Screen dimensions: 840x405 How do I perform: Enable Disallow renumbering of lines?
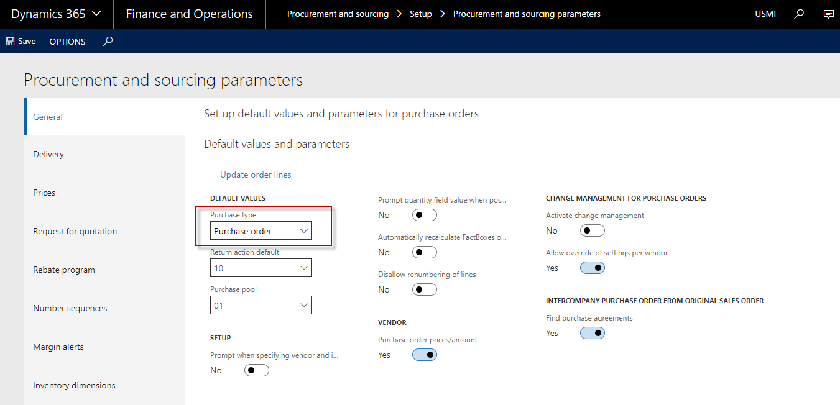[x=424, y=289]
